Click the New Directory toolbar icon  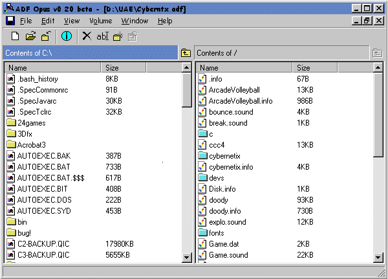tap(118, 36)
